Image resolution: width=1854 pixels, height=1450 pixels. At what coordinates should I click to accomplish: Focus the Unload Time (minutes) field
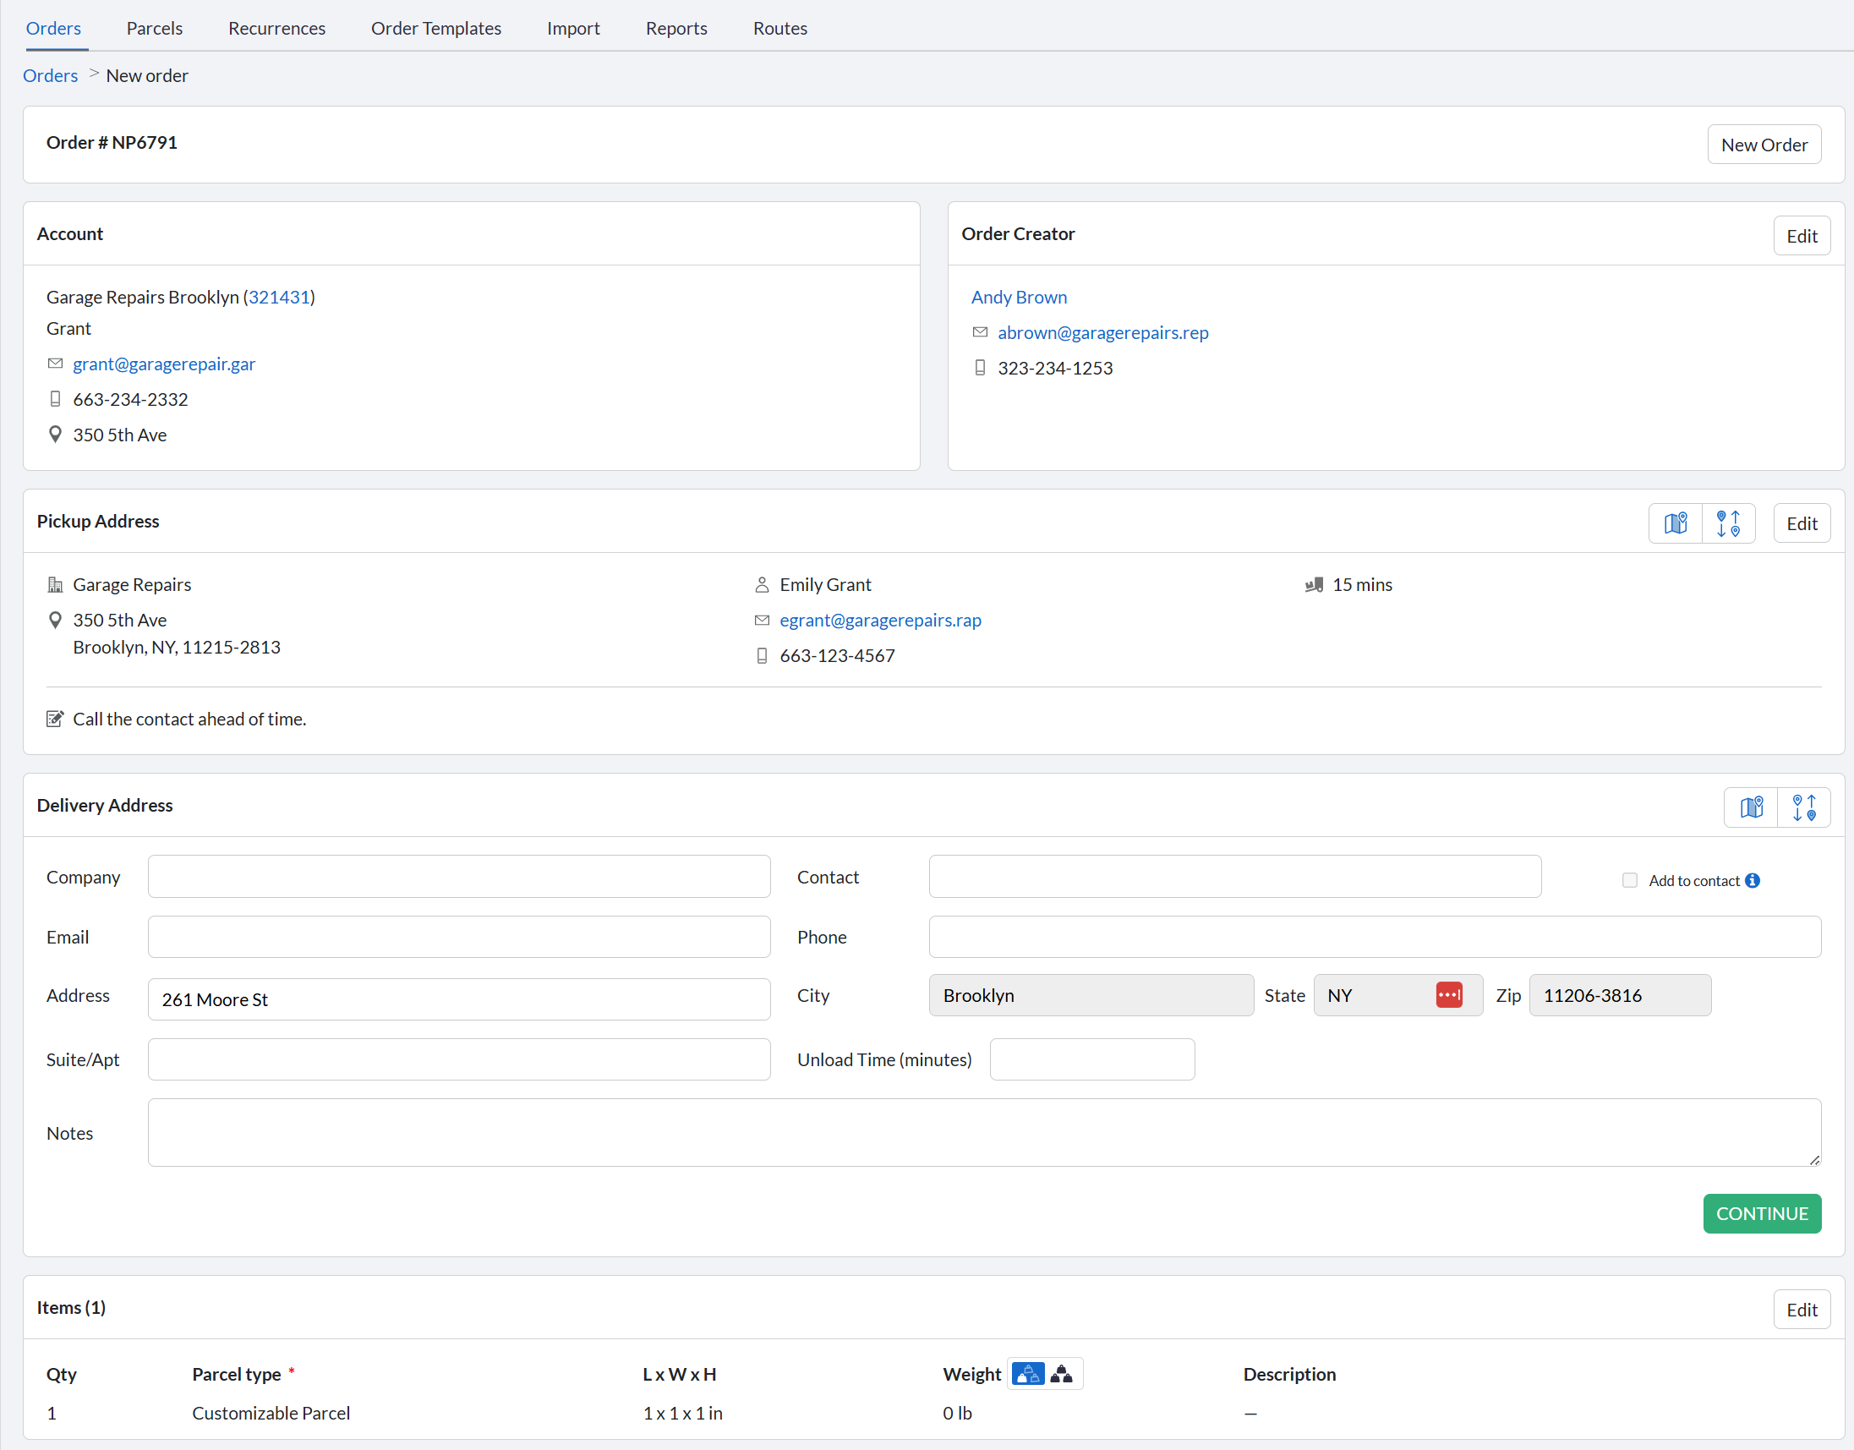tap(1092, 1059)
